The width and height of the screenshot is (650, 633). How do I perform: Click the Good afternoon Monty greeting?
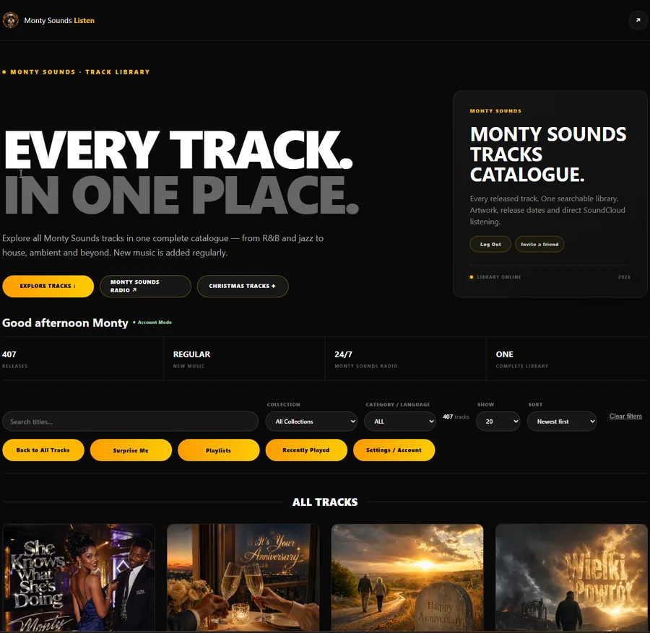(x=65, y=323)
